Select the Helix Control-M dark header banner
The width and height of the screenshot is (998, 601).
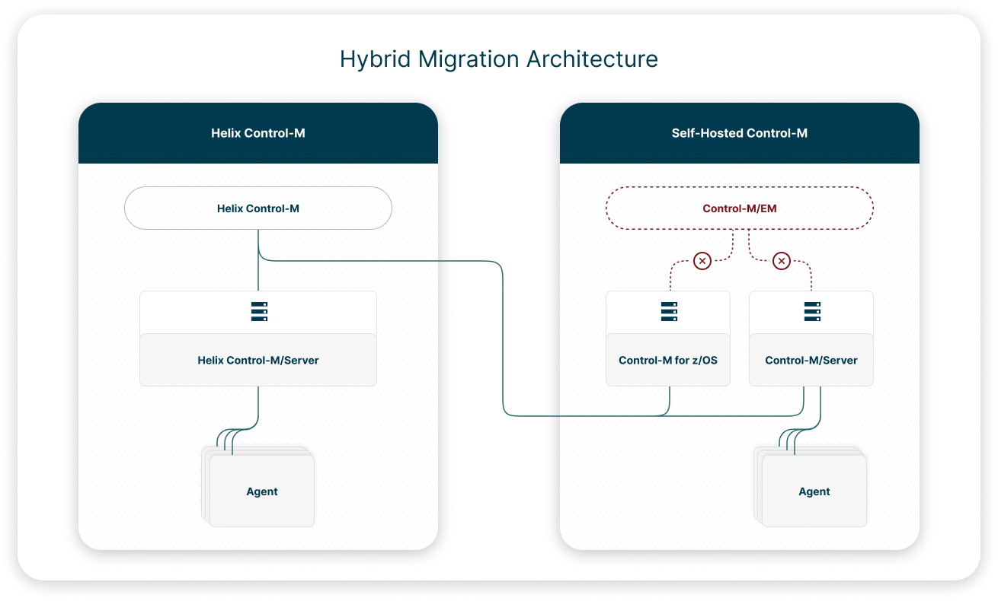(x=258, y=133)
